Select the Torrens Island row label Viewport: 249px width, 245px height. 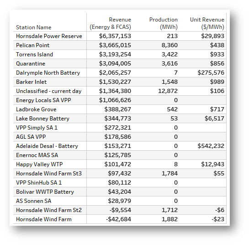34,54
